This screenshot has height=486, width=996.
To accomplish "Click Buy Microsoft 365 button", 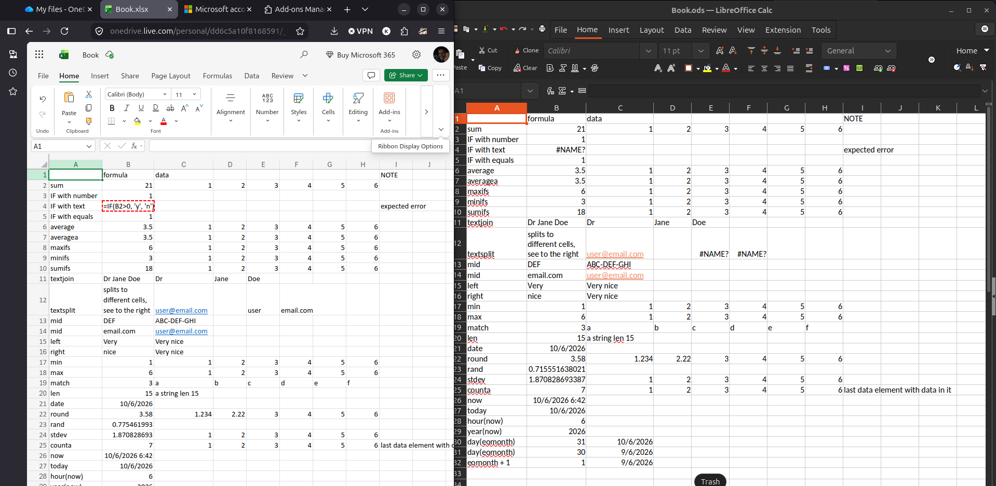I will 360,54.
